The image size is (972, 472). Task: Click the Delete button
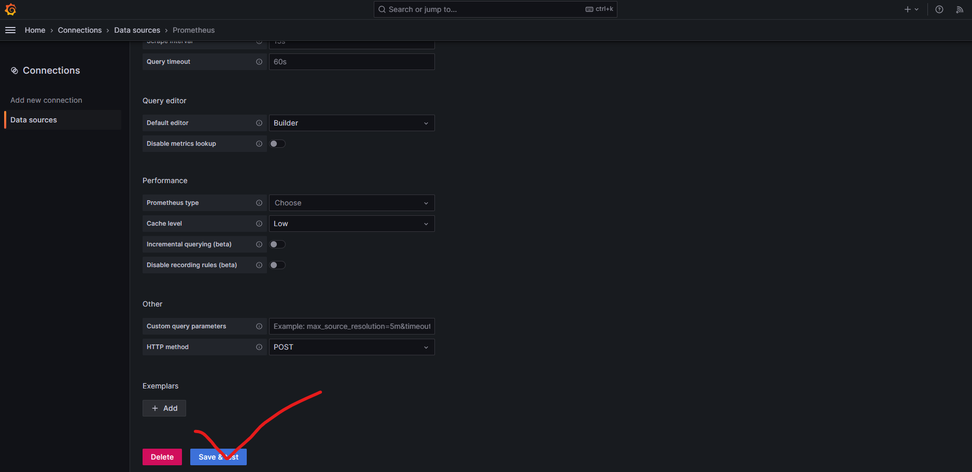pyautogui.click(x=162, y=457)
